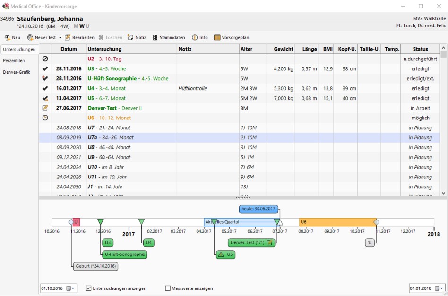Click the Gewicht column header

(x=281, y=49)
